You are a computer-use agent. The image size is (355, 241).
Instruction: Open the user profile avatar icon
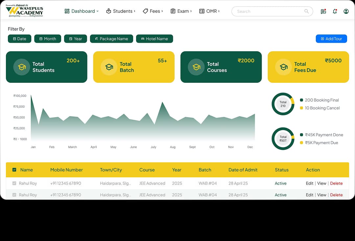pyautogui.click(x=346, y=11)
